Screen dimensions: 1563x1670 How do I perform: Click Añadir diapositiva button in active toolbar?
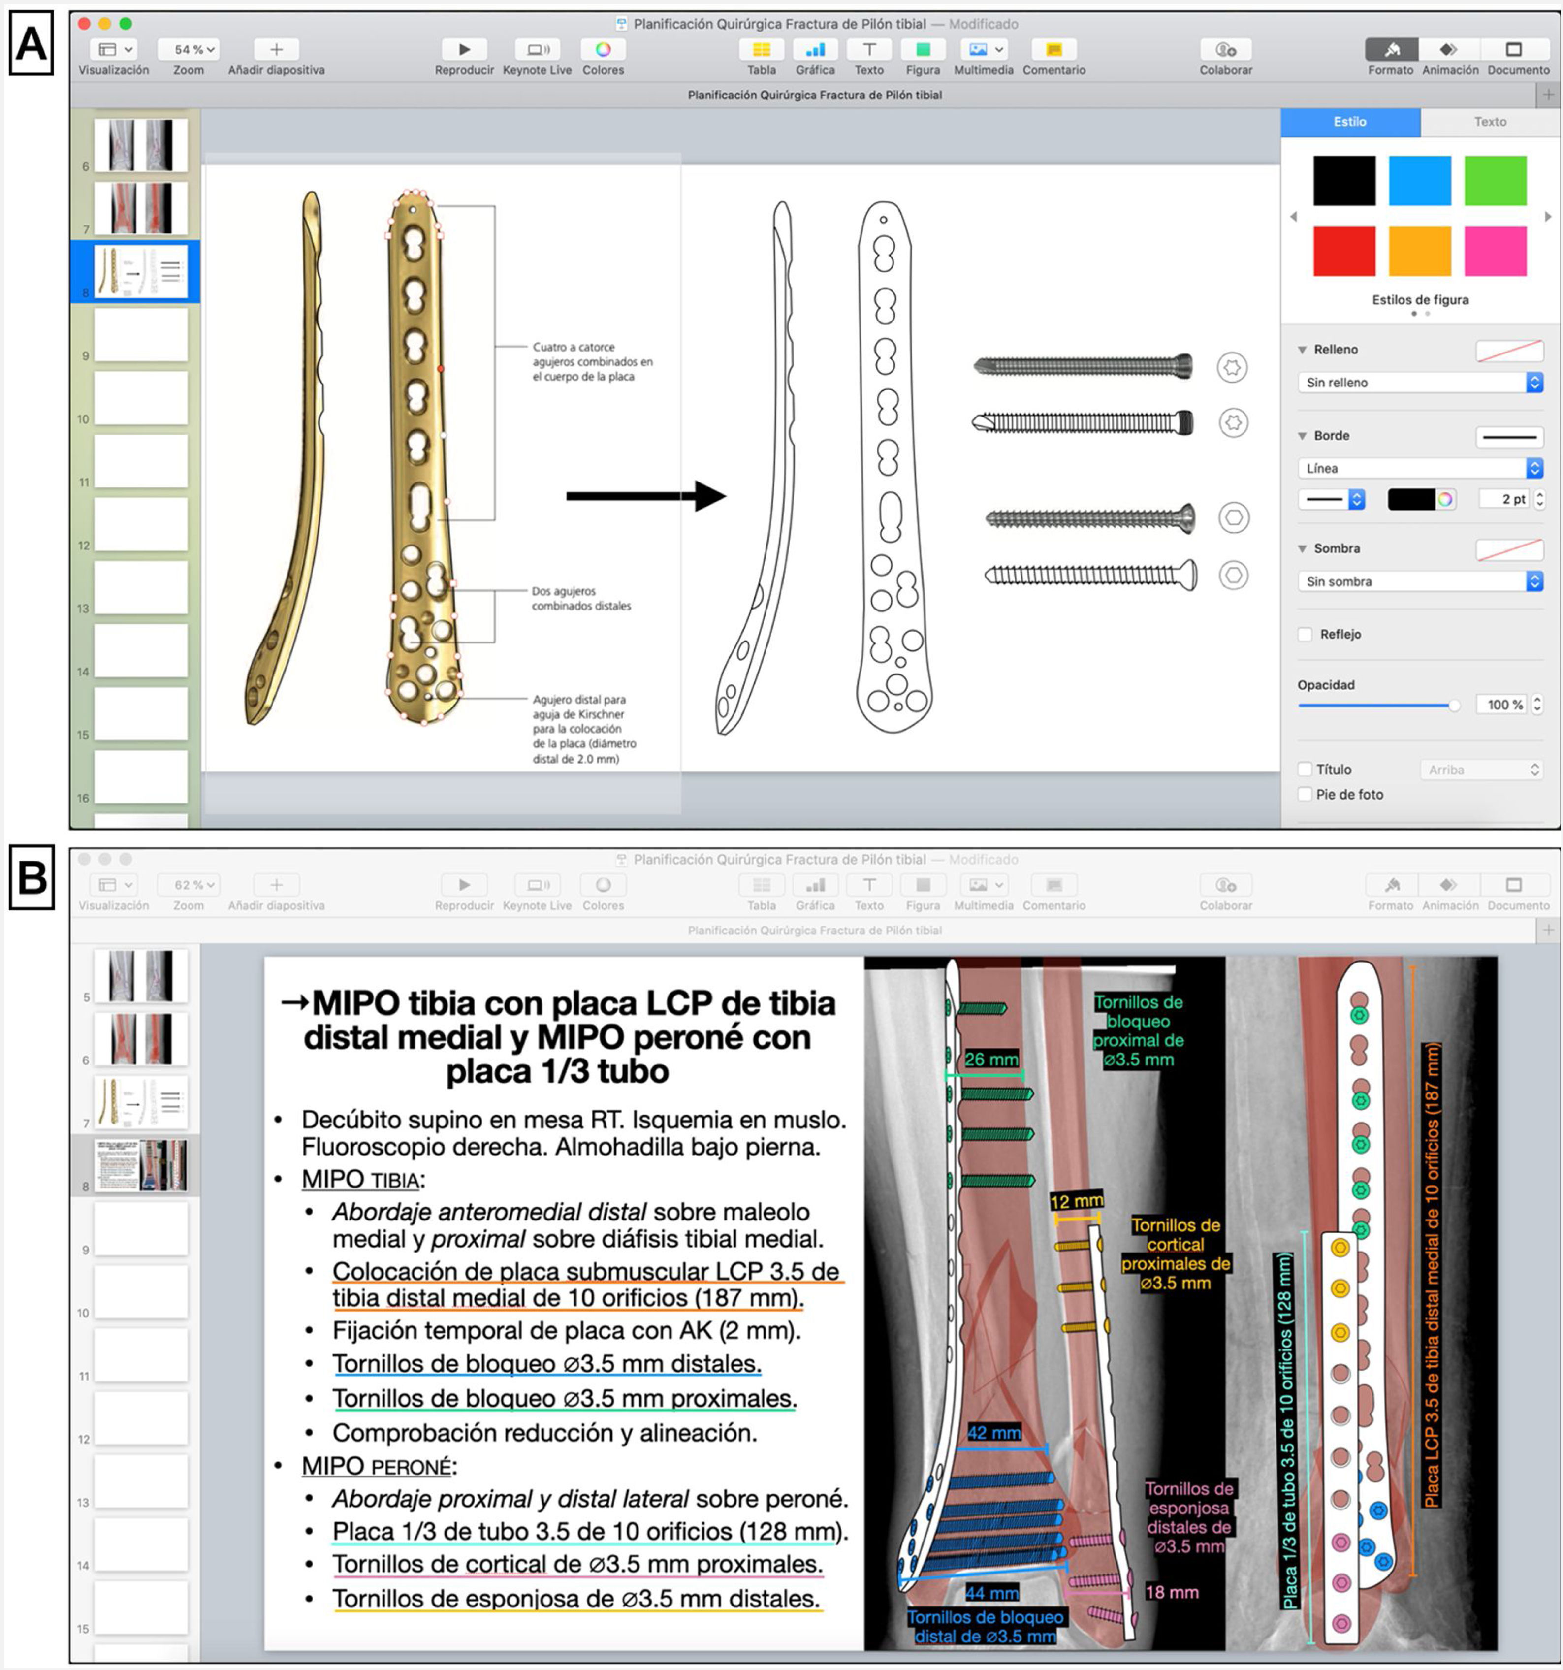[x=276, y=50]
